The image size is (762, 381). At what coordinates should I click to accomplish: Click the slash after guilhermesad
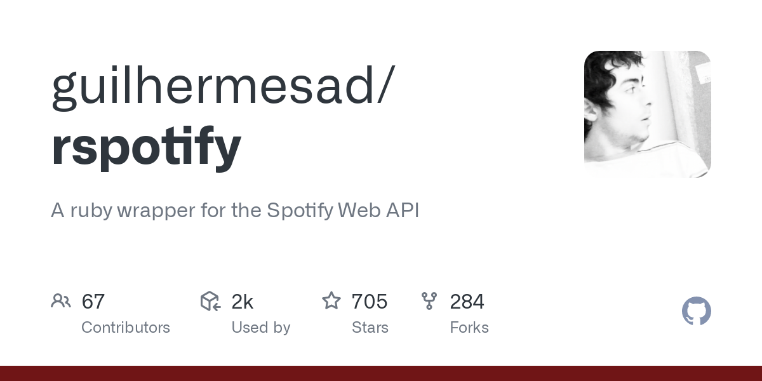coord(385,87)
